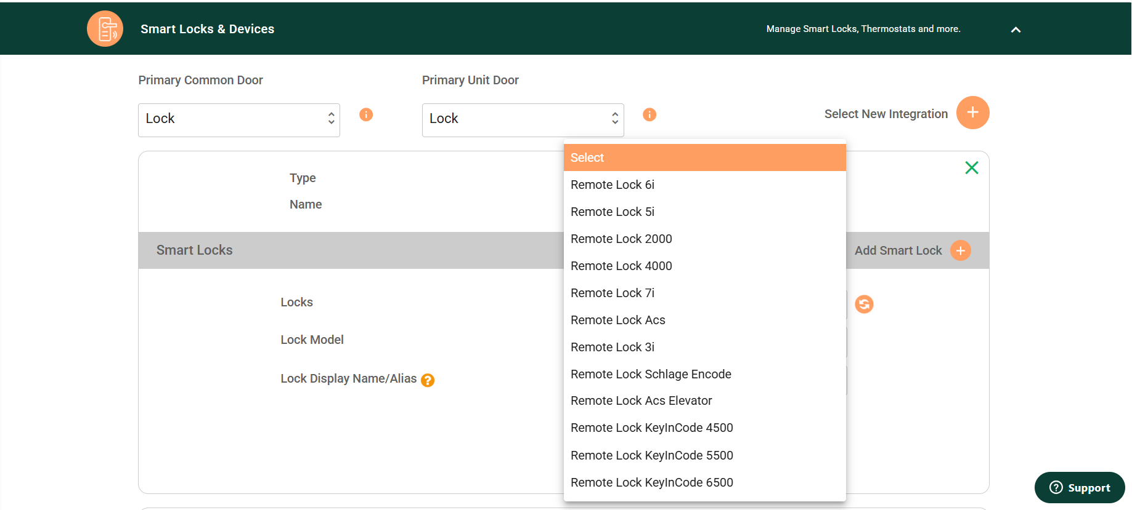The height and width of the screenshot is (510, 1132).
Task: Click the Lock Model label
Action: click(312, 340)
